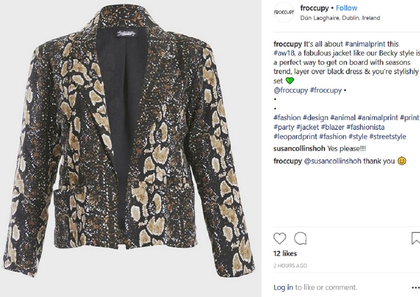420x297 pixels.
Task: Follow the froccupy account
Action: [346, 8]
